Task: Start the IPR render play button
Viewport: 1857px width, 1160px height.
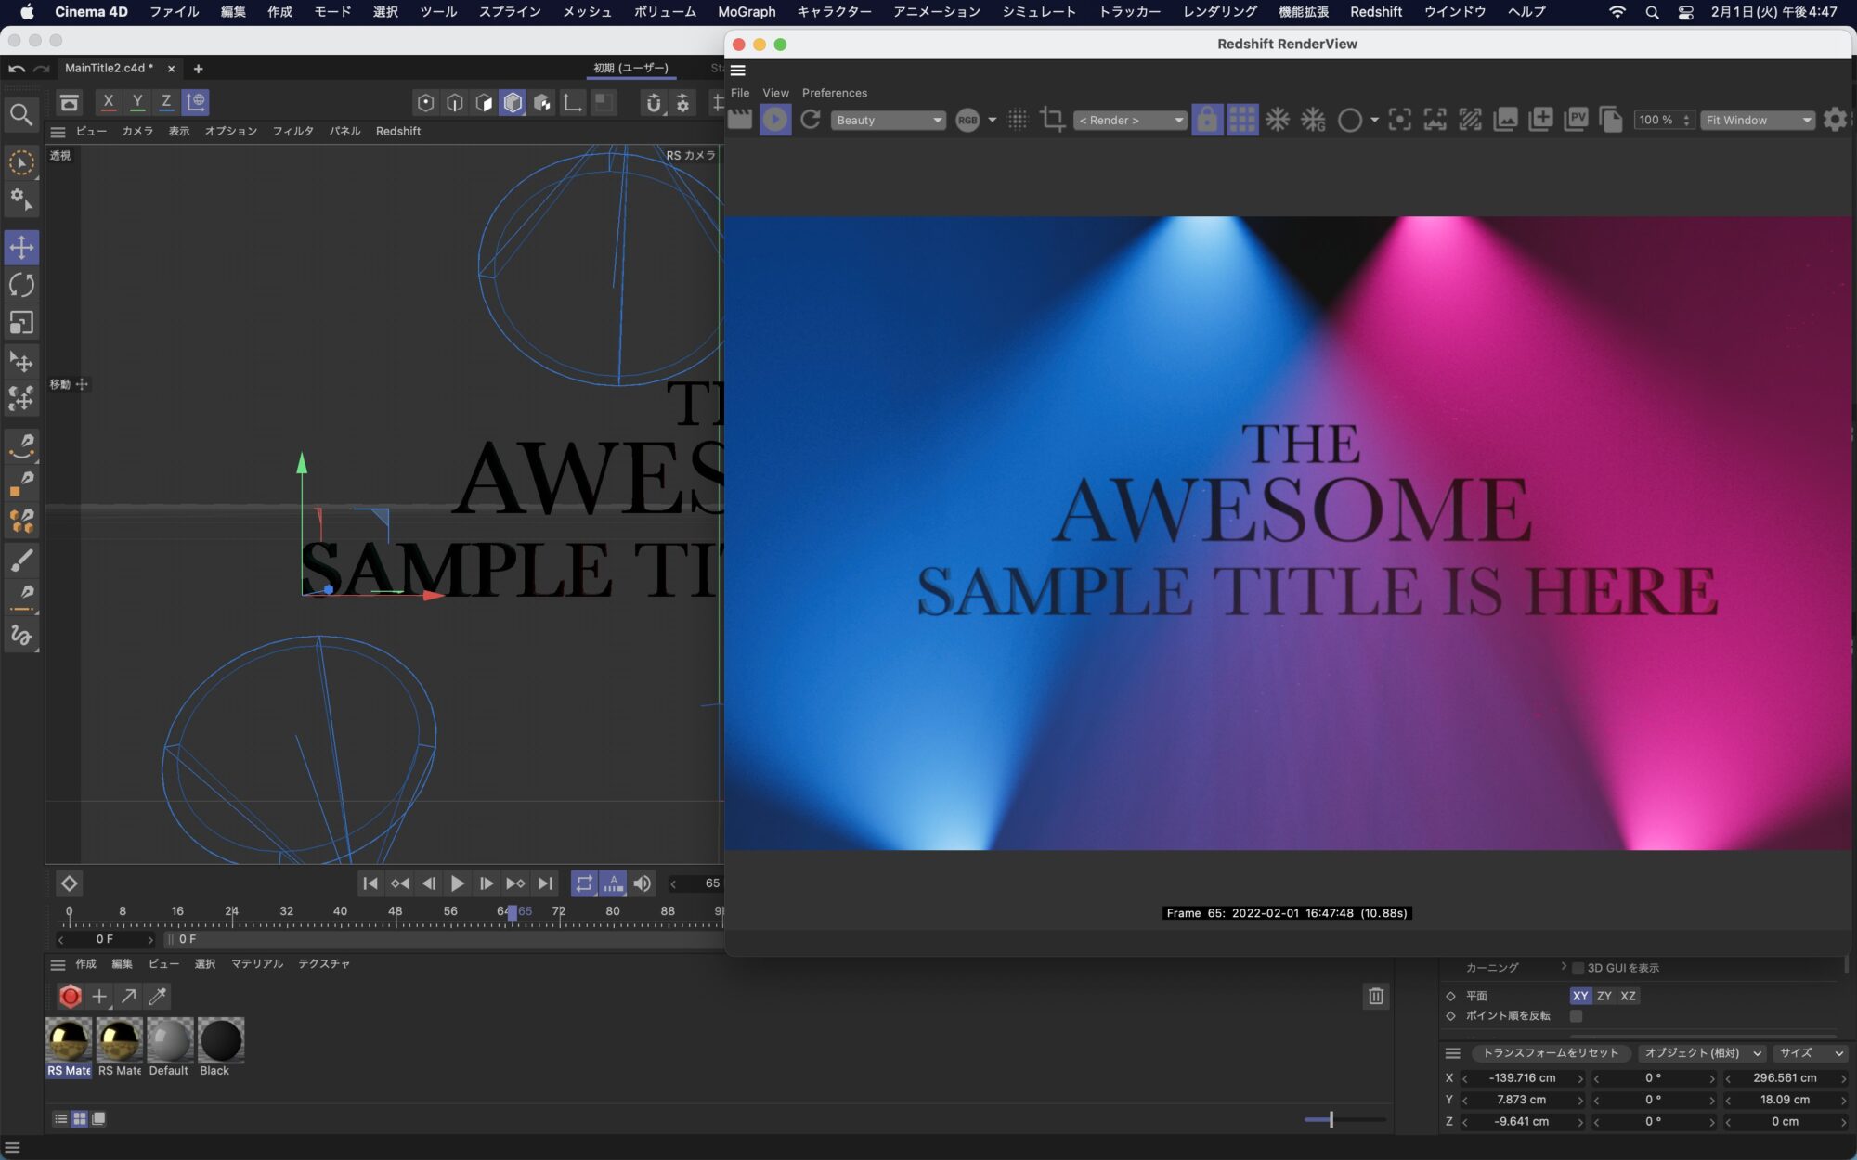Action: pos(774,120)
